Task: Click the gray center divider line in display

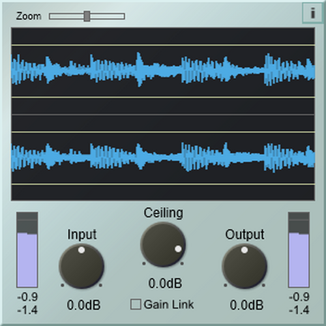Action: click(x=163, y=115)
